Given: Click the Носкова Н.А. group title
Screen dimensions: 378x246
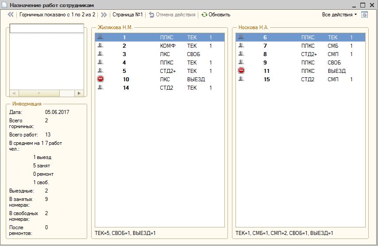Looking at the screenshot, I should coord(253,27).
